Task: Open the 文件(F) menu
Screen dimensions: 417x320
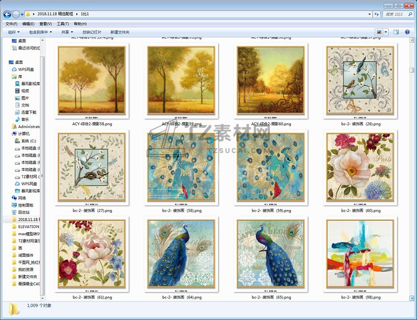Action: tap(11, 24)
